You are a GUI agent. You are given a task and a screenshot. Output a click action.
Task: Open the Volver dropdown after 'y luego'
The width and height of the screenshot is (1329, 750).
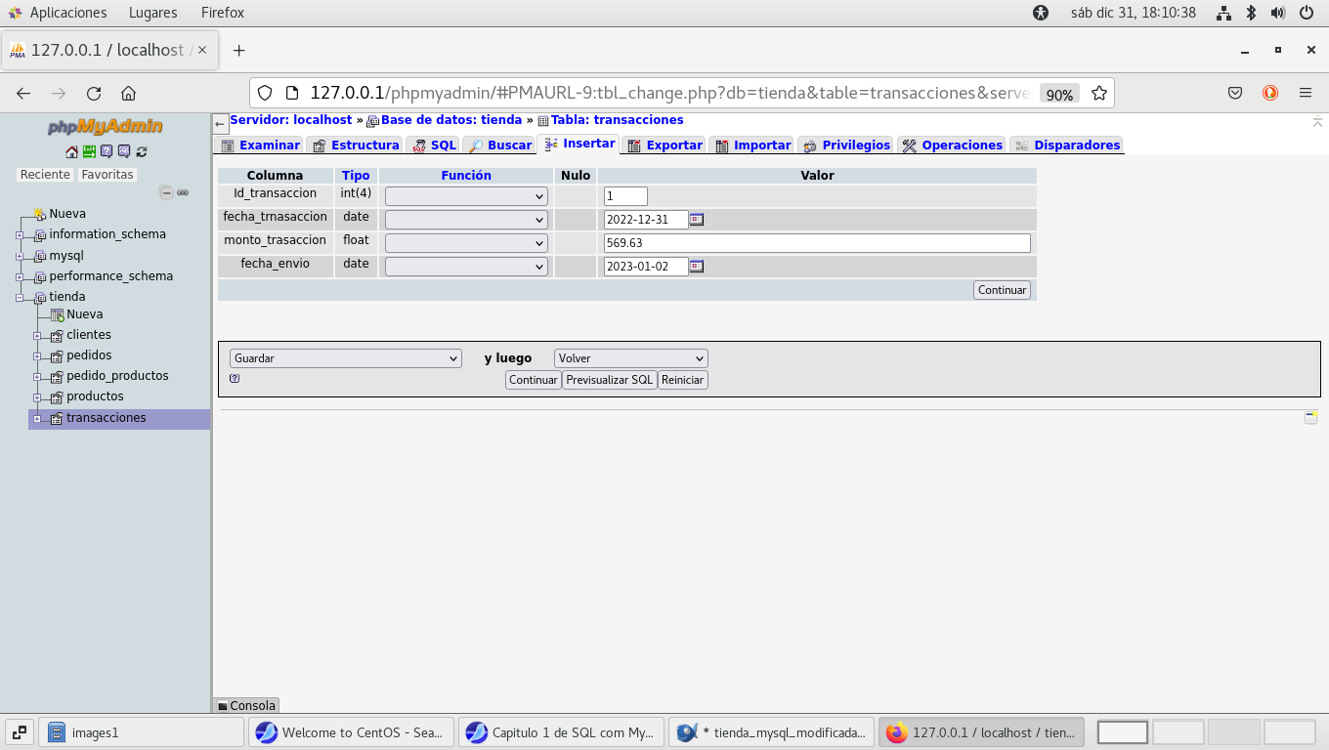630,358
